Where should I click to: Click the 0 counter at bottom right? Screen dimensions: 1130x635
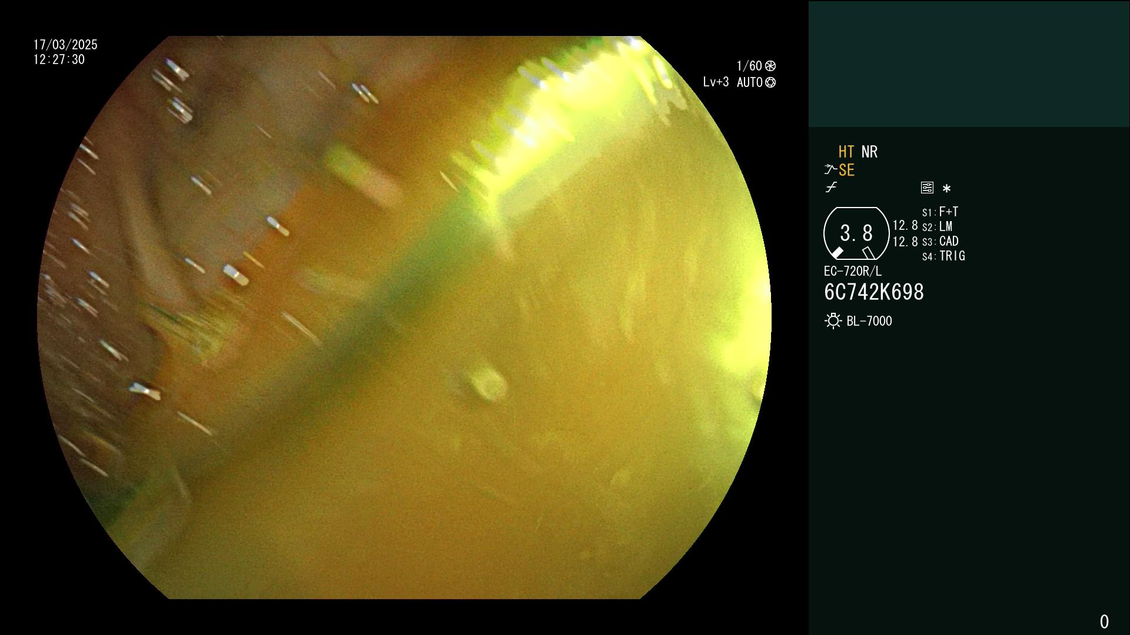tap(1104, 621)
